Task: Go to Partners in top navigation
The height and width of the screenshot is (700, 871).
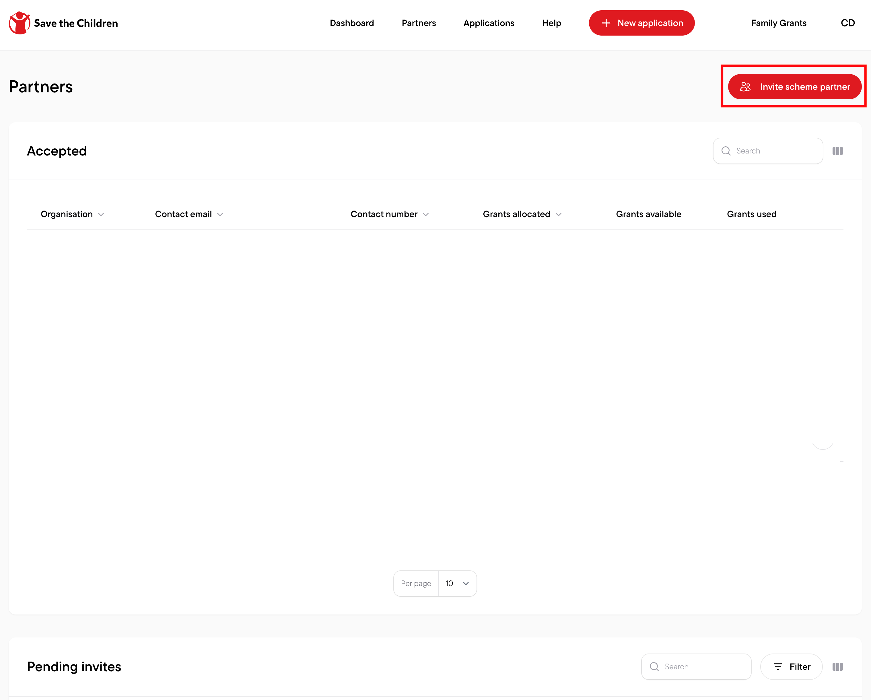Action: point(419,23)
